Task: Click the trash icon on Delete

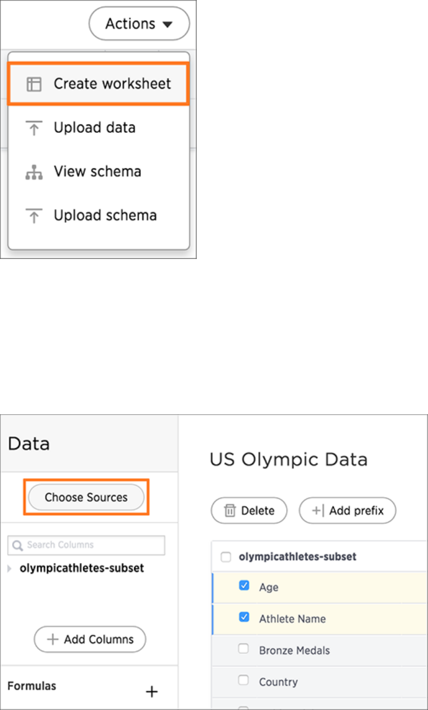Action: tap(230, 511)
